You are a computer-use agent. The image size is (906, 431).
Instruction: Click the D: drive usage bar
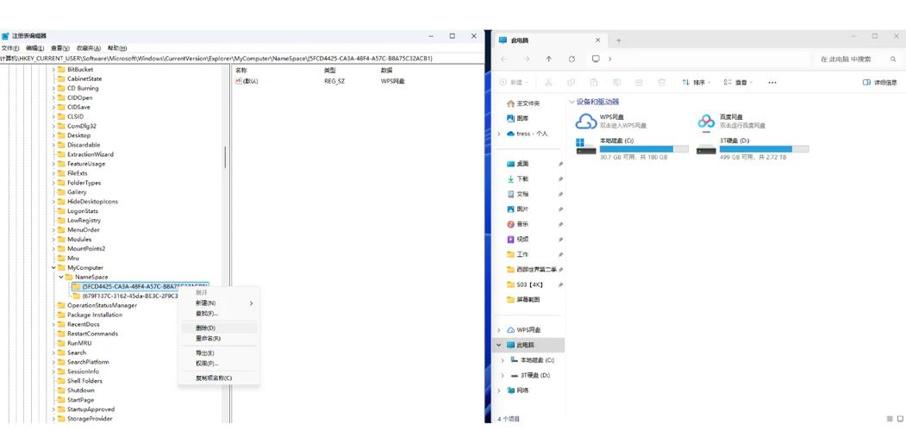click(x=764, y=149)
